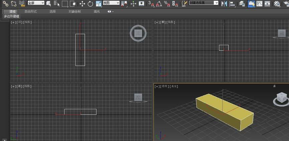Click the Align tool icon
Screen dimensions: 289x141
pos(233,3)
